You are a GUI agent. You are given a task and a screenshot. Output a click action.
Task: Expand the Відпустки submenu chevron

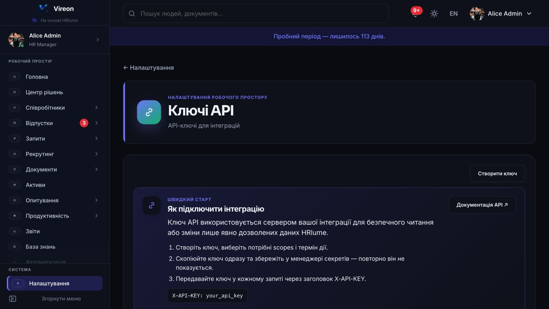click(97, 123)
